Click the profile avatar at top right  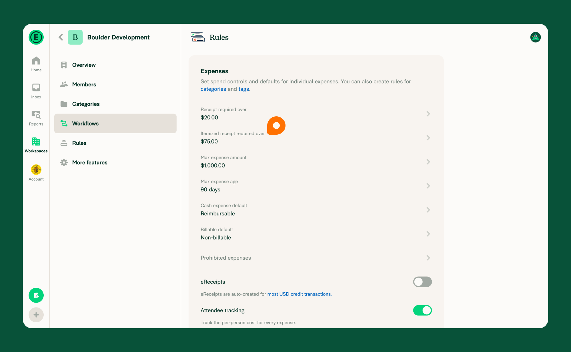point(535,37)
